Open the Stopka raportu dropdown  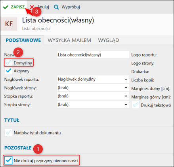tap(93, 96)
